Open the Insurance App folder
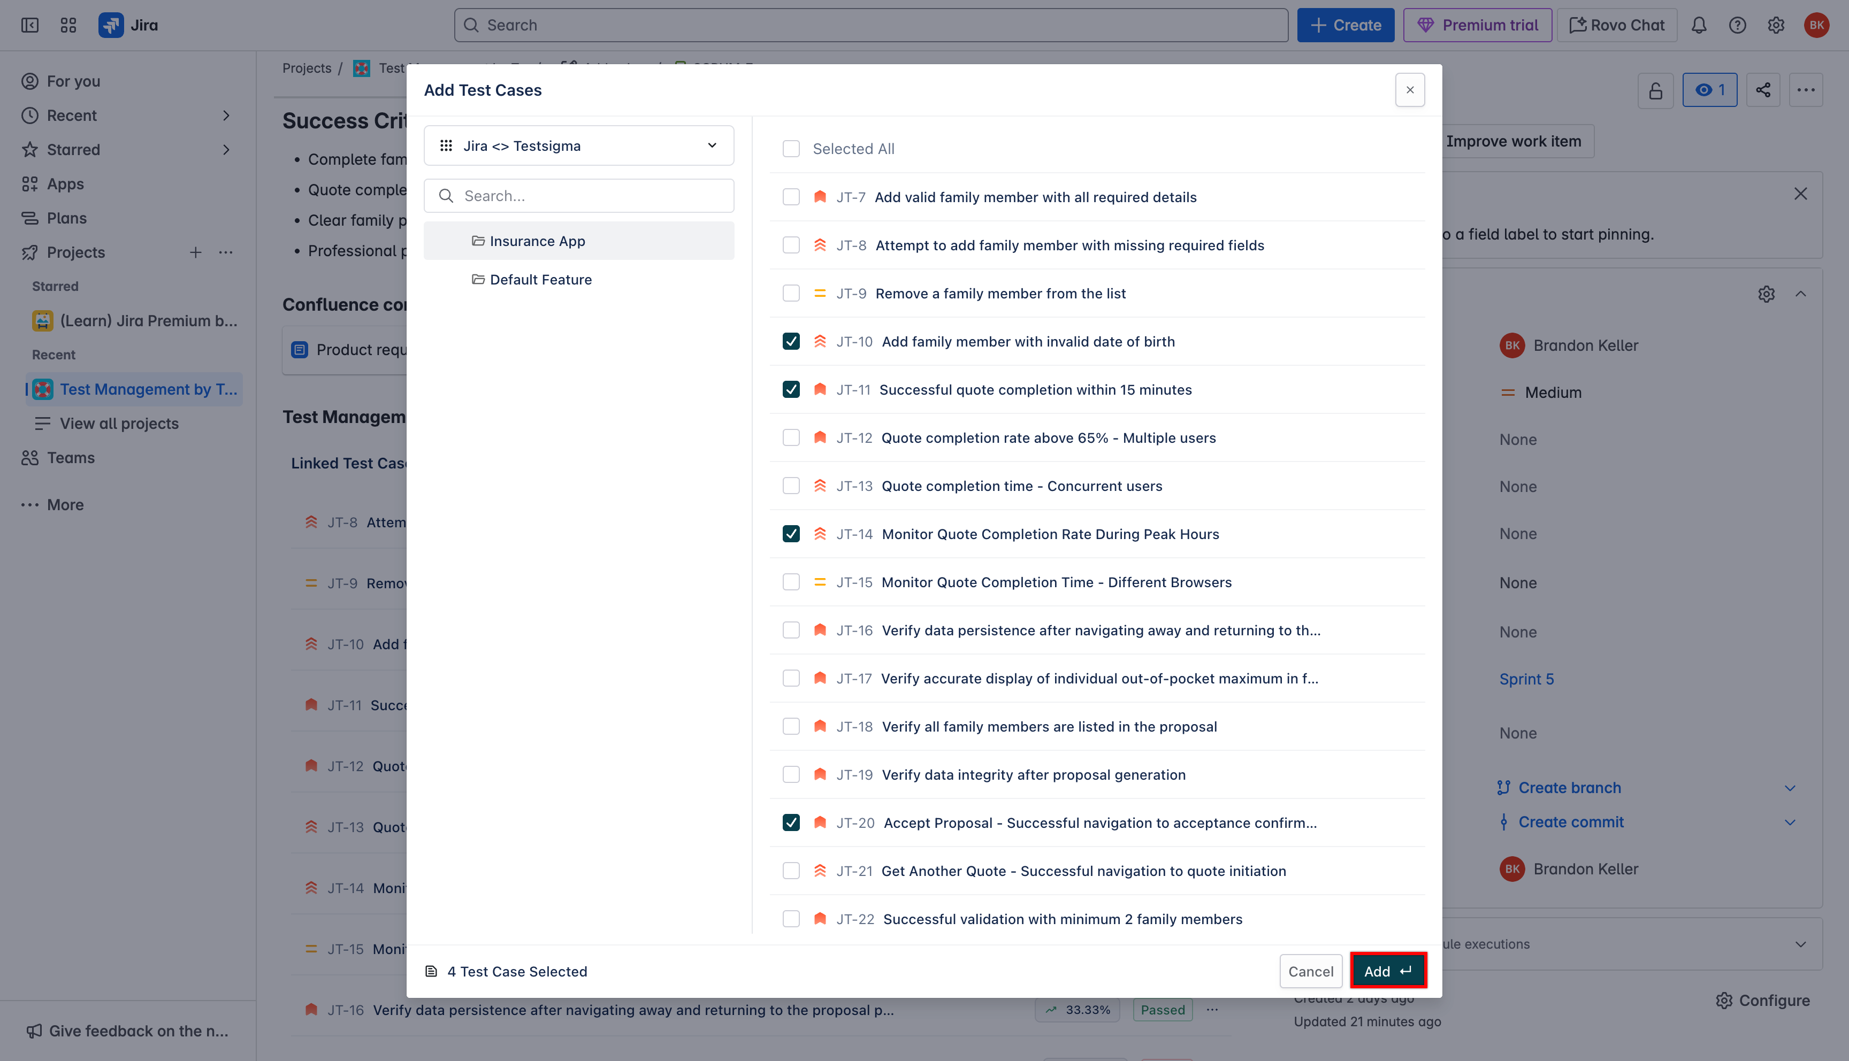 pyautogui.click(x=537, y=241)
